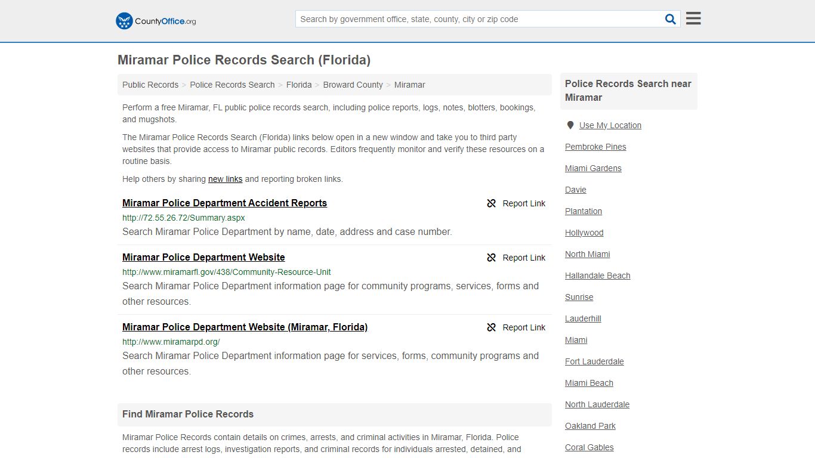Open Police Records Search breadcrumb
Screen dimensions: 815x458
[x=232, y=85]
